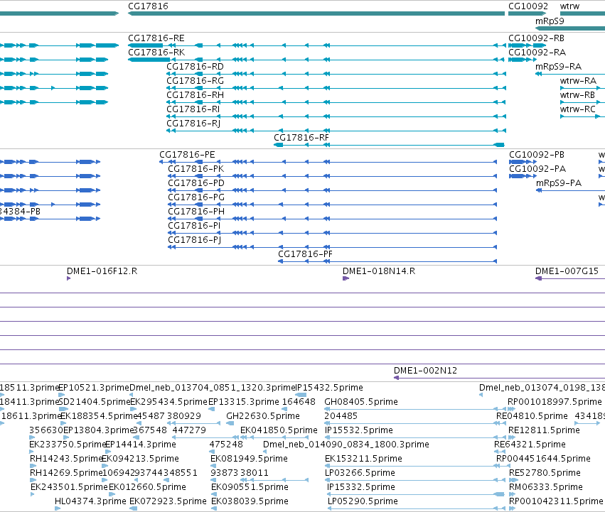This screenshot has height=512, width=605.
Task: Click the CG17816 gene label
Action: click(x=148, y=6)
